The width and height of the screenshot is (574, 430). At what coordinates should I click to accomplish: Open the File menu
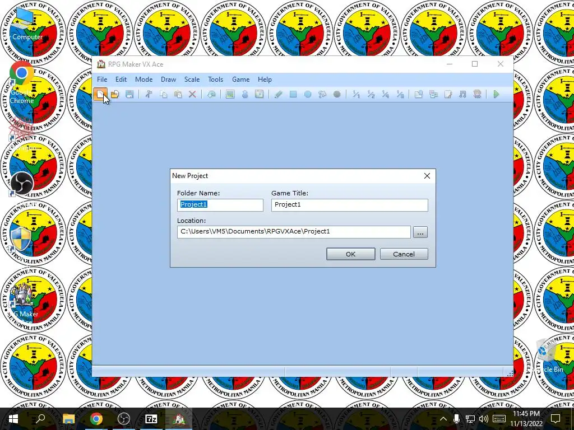click(x=102, y=80)
